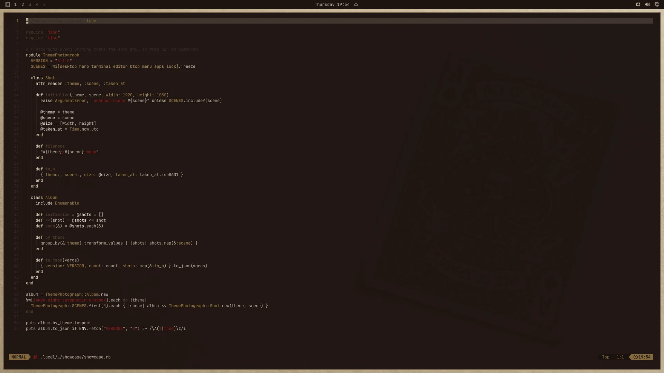Open the volume speaker icon
664x373 pixels.
647,4
